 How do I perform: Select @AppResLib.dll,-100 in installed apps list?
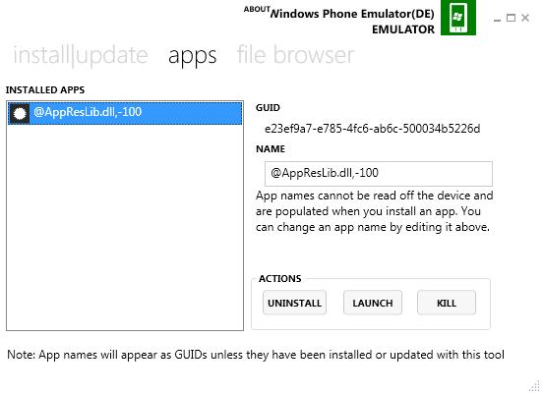(125, 113)
